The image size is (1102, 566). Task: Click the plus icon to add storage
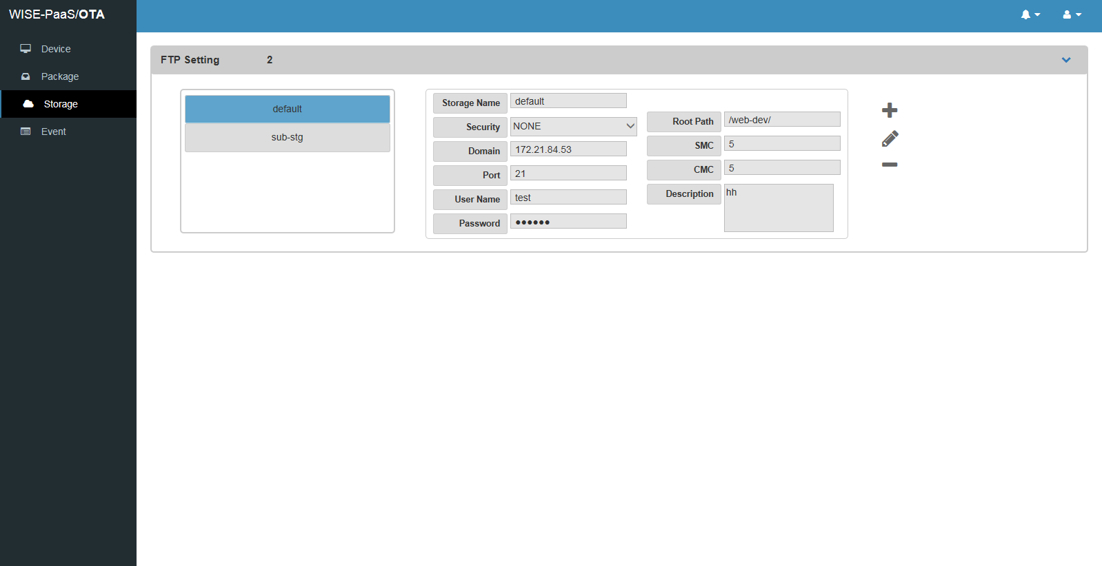890,110
